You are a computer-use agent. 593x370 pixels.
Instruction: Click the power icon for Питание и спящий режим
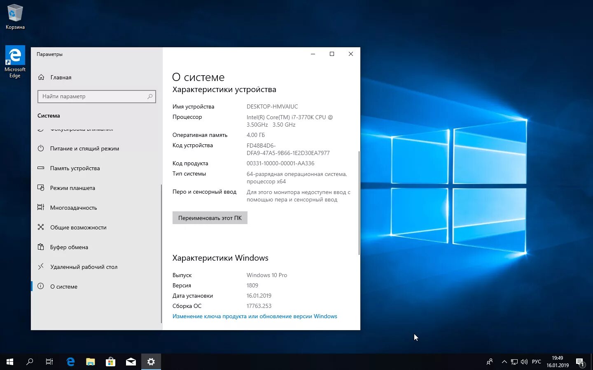[x=41, y=148]
